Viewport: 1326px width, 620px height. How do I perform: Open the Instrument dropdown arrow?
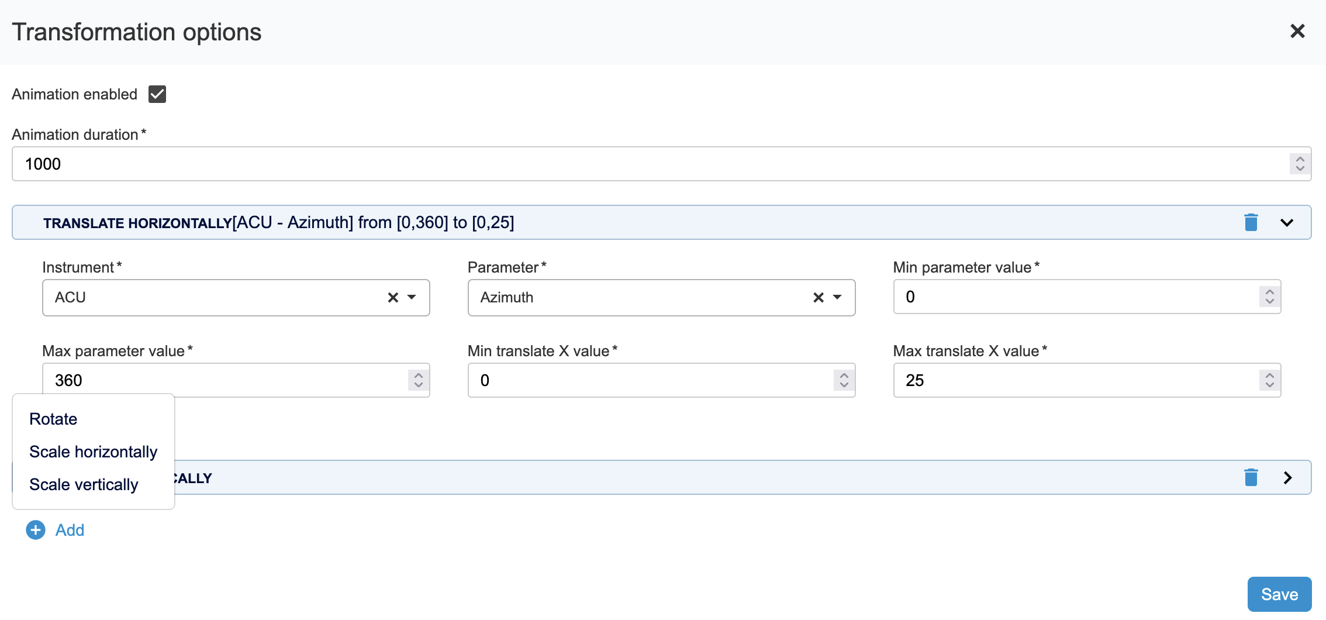[412, 298]
